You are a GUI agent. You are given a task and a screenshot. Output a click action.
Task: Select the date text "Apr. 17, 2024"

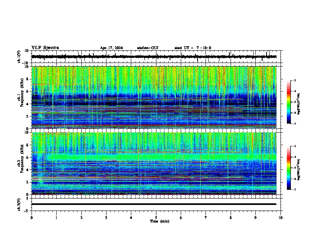tap(111, 48)
